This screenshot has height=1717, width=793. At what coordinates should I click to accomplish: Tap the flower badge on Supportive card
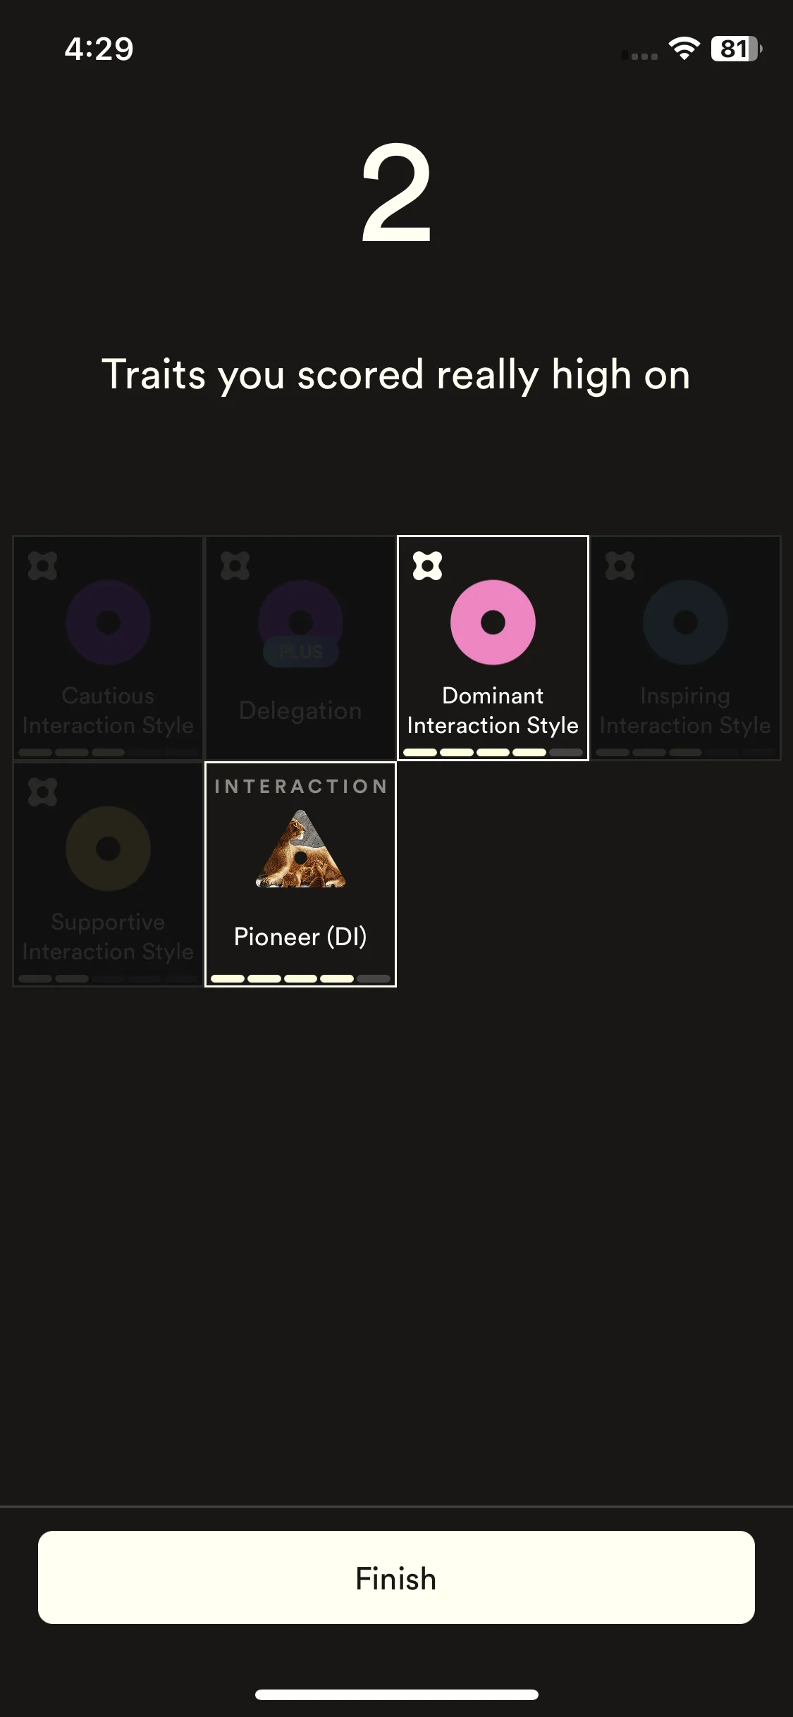click(43, 792)
